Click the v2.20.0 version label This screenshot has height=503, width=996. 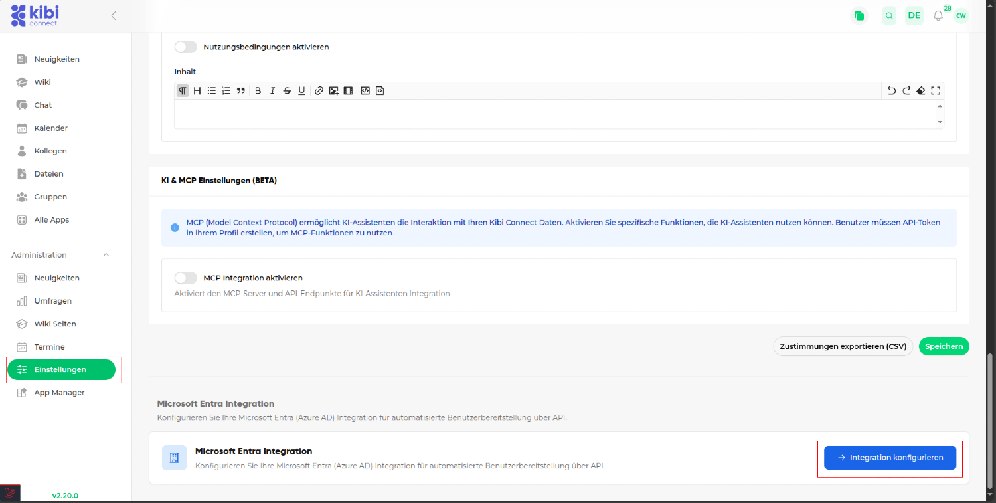65,496
